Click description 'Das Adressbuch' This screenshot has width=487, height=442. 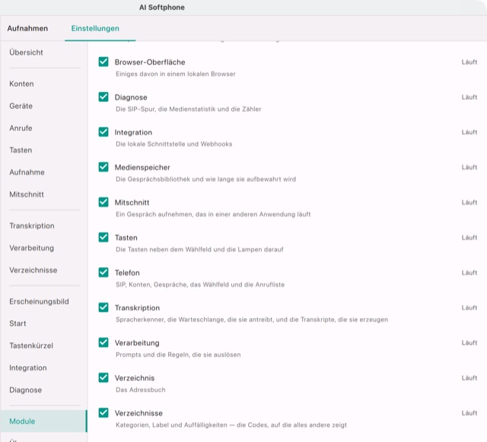tap(140, 390)
